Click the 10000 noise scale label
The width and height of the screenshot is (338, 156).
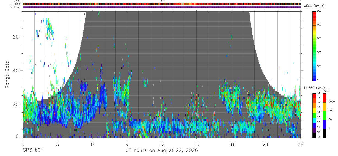(x=331, y=102)
